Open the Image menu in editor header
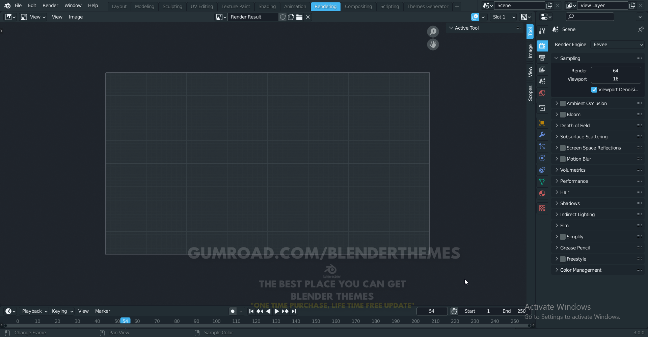Viewport: 648px width, 337px height. [x=76, y=17]
